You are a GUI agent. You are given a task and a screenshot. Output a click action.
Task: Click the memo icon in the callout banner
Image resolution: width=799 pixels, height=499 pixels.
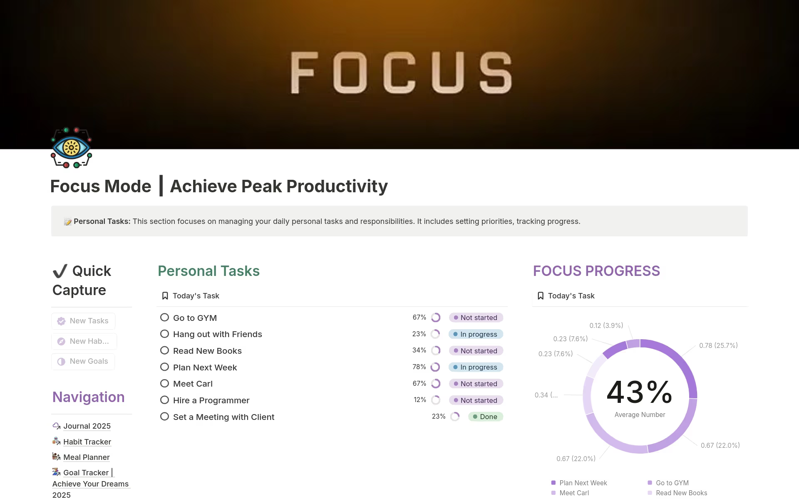pos(67,221)
